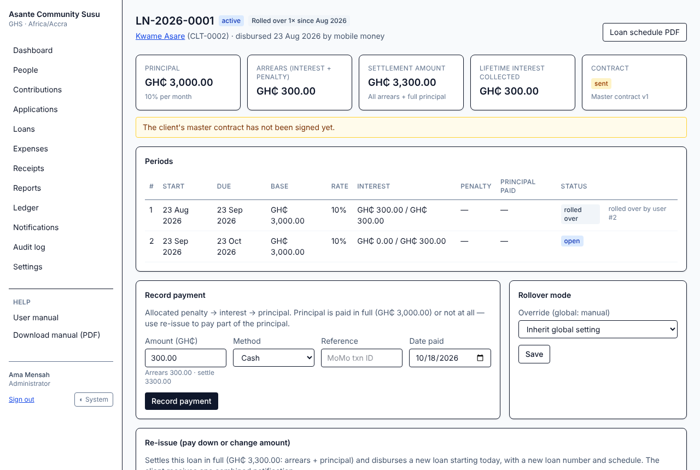Expand the Inherit global setting dropdown

pyautogui.click(x=598, y=330)
